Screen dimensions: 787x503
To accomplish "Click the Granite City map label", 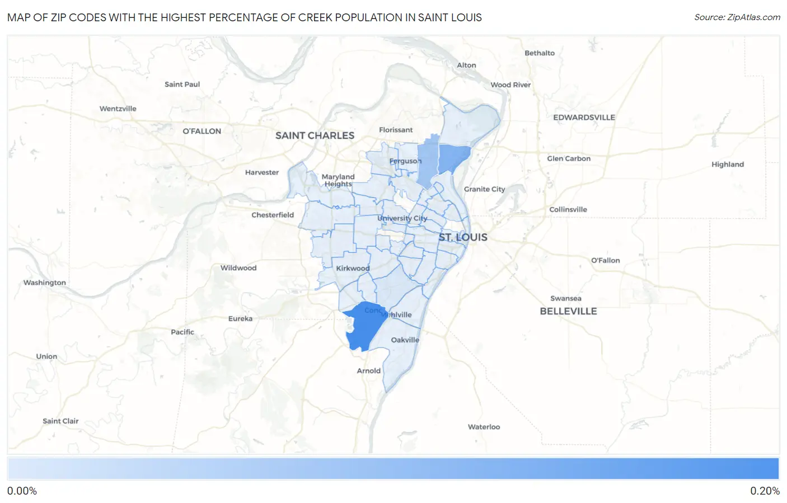I will pyautogui.click(x=484, y=189).
